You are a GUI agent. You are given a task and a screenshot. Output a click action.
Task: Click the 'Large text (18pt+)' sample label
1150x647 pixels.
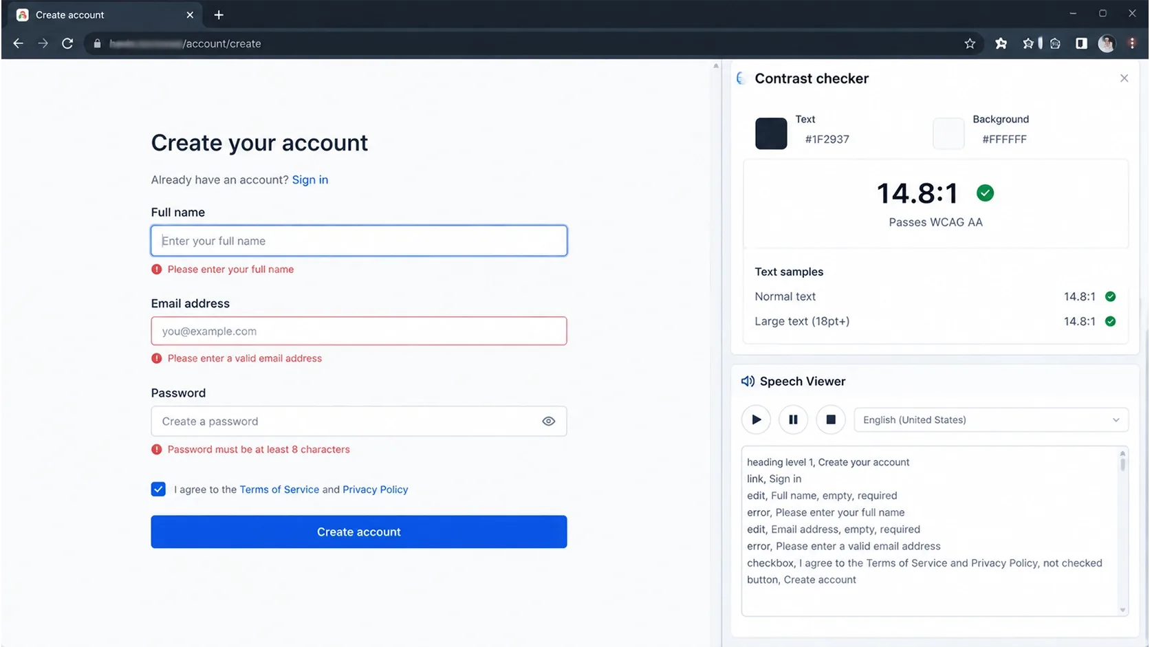click(x=802, y=321)
